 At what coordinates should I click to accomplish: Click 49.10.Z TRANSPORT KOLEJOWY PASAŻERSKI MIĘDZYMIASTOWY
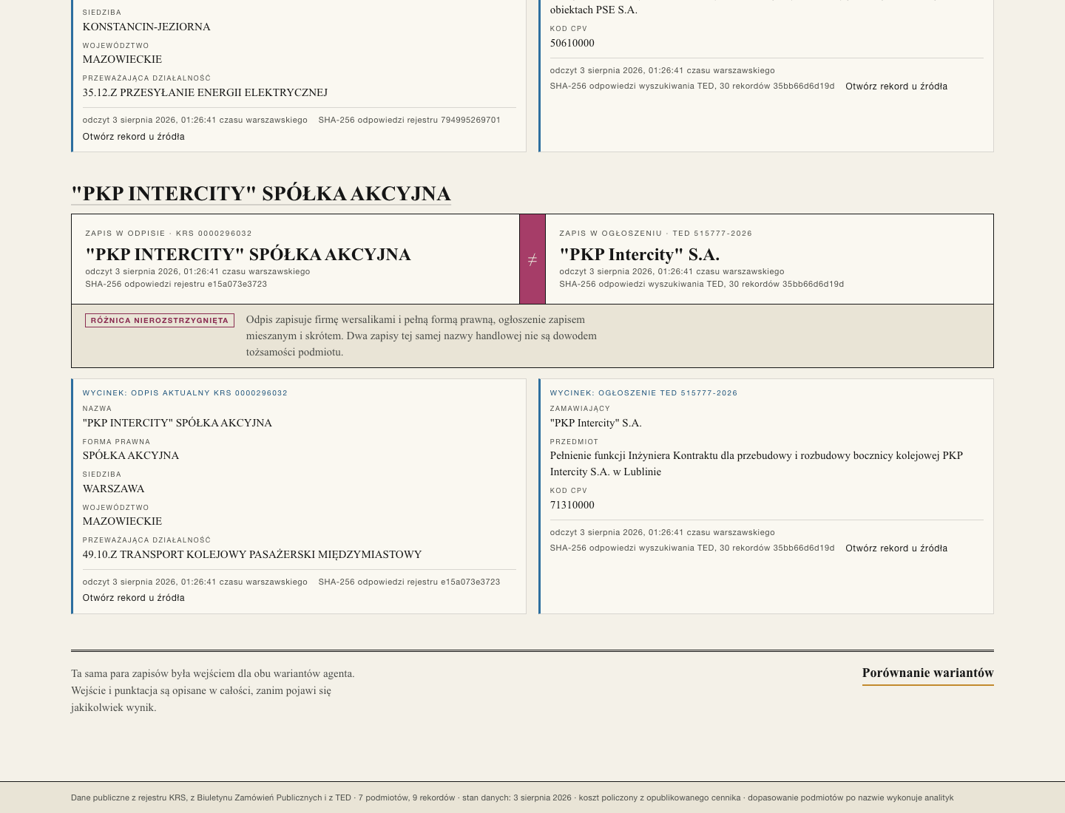coord(252,554)
